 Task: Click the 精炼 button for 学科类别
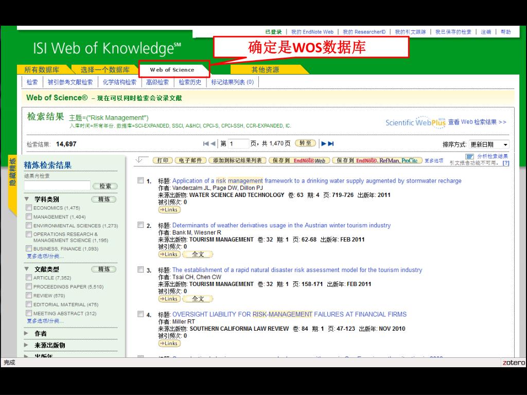pos(104,199)
